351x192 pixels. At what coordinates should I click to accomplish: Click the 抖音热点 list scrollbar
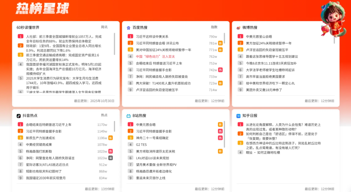coord(115,126)
